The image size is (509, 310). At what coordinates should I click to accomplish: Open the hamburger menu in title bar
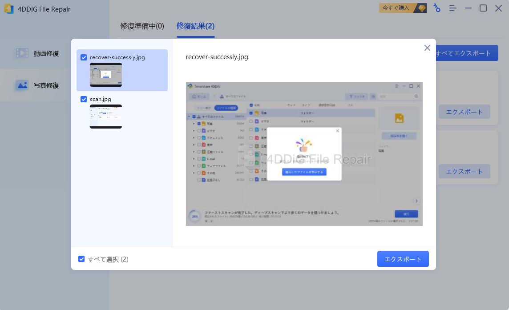tap(452, 8)
